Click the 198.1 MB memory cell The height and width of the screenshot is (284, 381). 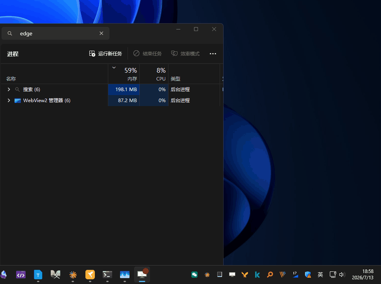pyautogui.click(x=124, y=90)
